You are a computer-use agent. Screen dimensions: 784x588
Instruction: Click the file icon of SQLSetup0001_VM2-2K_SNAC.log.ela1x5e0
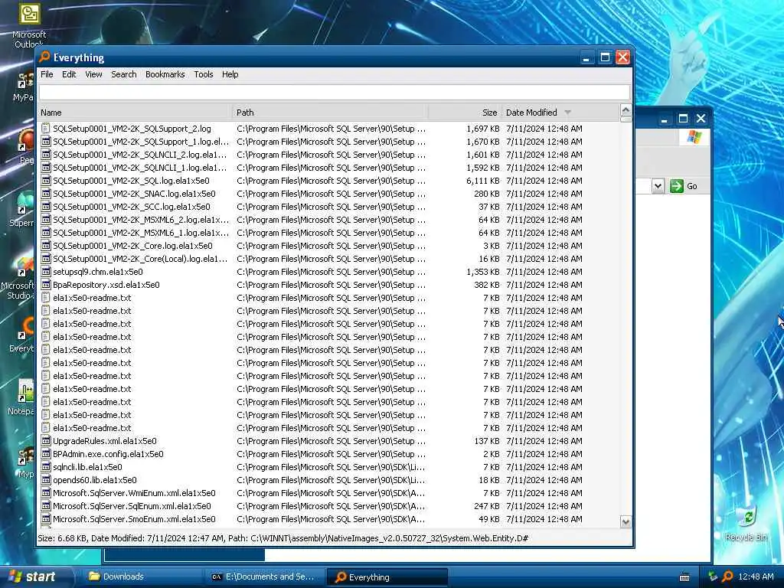point(46,194)
